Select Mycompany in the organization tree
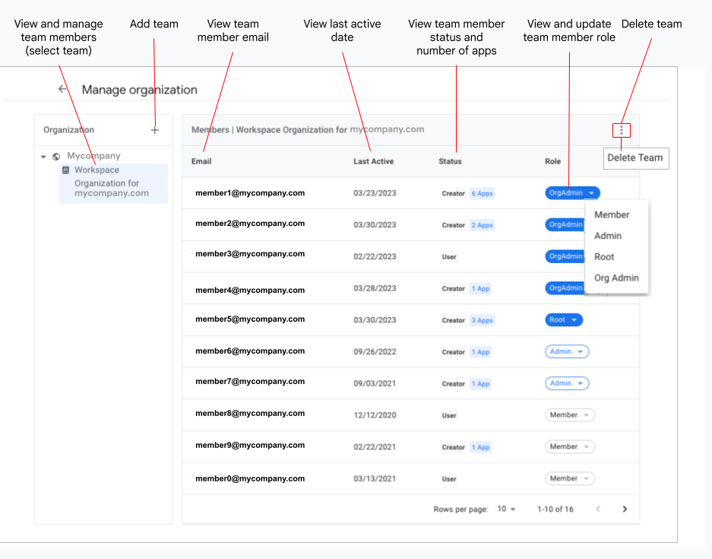Screen dimensions: 712x559 coord(93,156)
